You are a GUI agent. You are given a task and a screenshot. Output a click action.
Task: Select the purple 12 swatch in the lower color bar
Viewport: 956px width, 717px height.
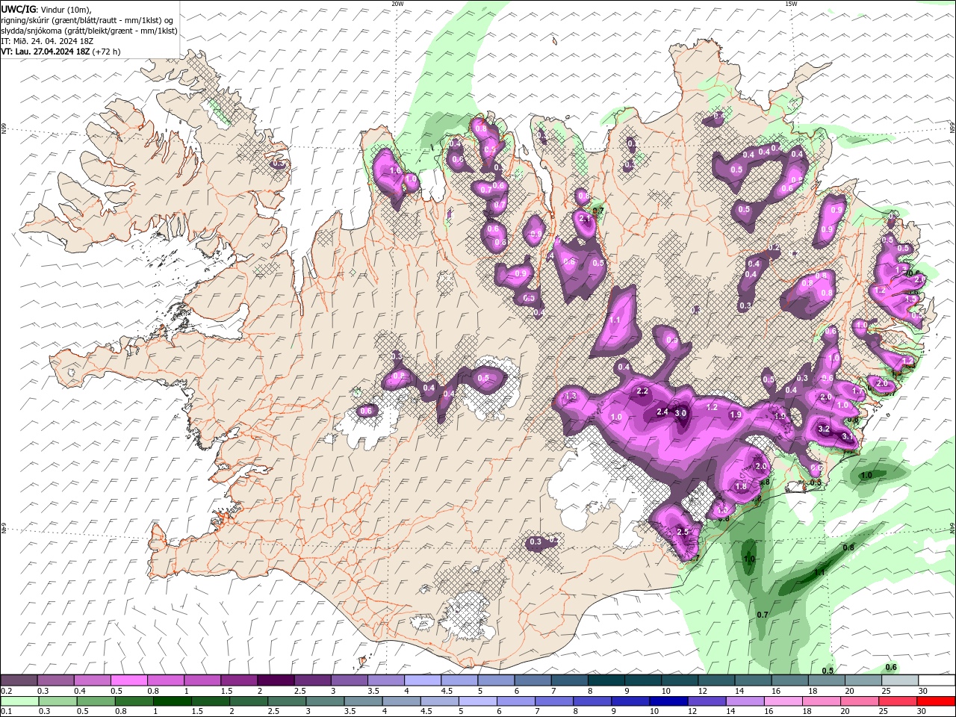(707, 701)
